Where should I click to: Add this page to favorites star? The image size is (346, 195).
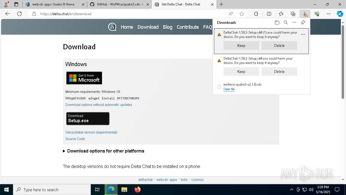coord(242,14)
